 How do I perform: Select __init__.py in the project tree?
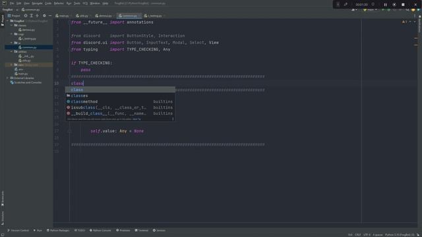coord(26,56)
